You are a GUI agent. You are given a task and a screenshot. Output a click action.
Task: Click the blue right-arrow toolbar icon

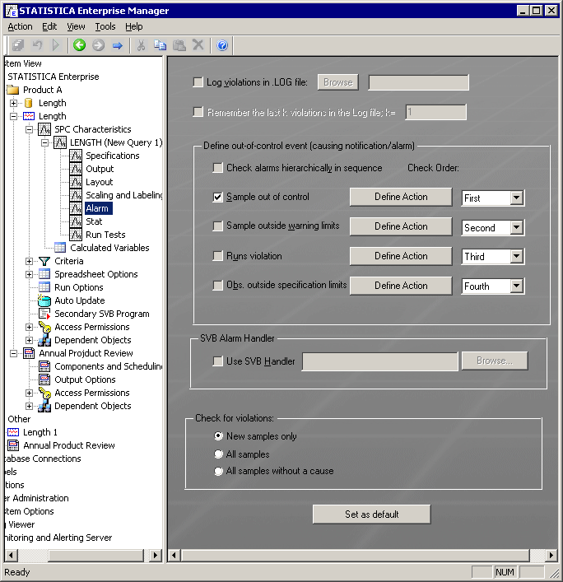(117, 45)
